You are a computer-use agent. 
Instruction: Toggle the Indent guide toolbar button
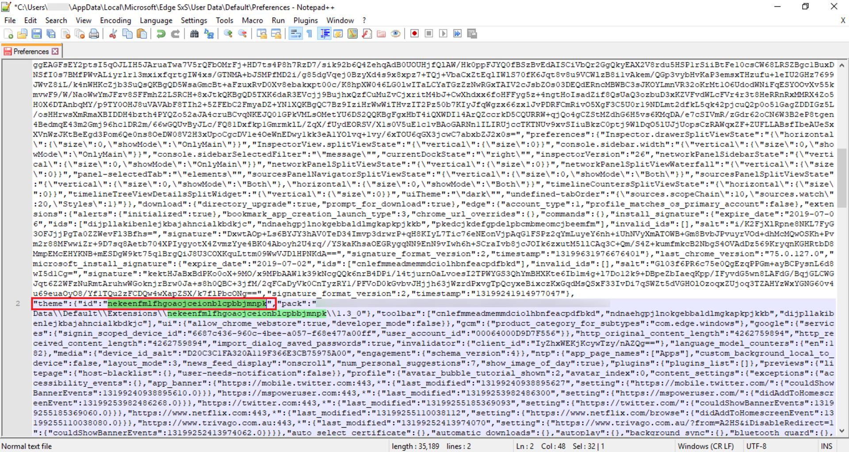[324, 34]
